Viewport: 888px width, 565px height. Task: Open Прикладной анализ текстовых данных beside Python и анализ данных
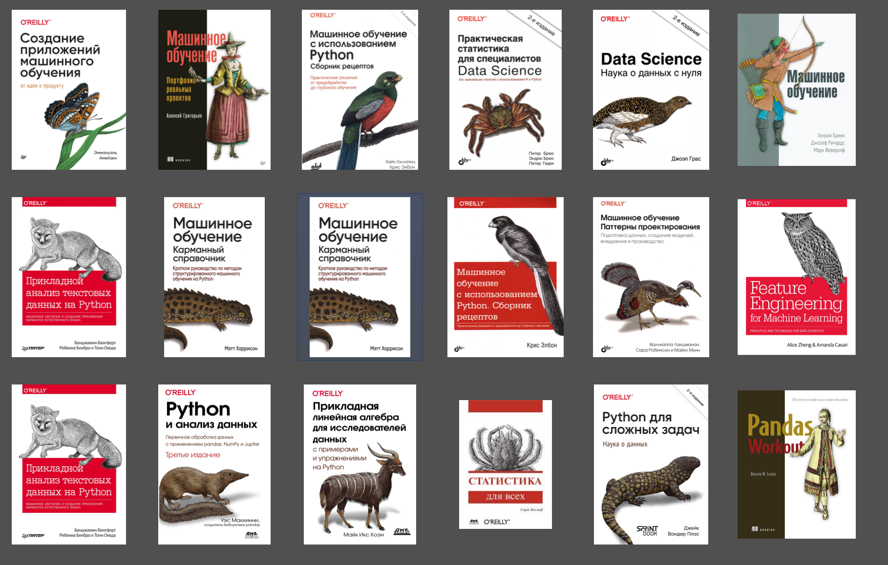point(69,464)
